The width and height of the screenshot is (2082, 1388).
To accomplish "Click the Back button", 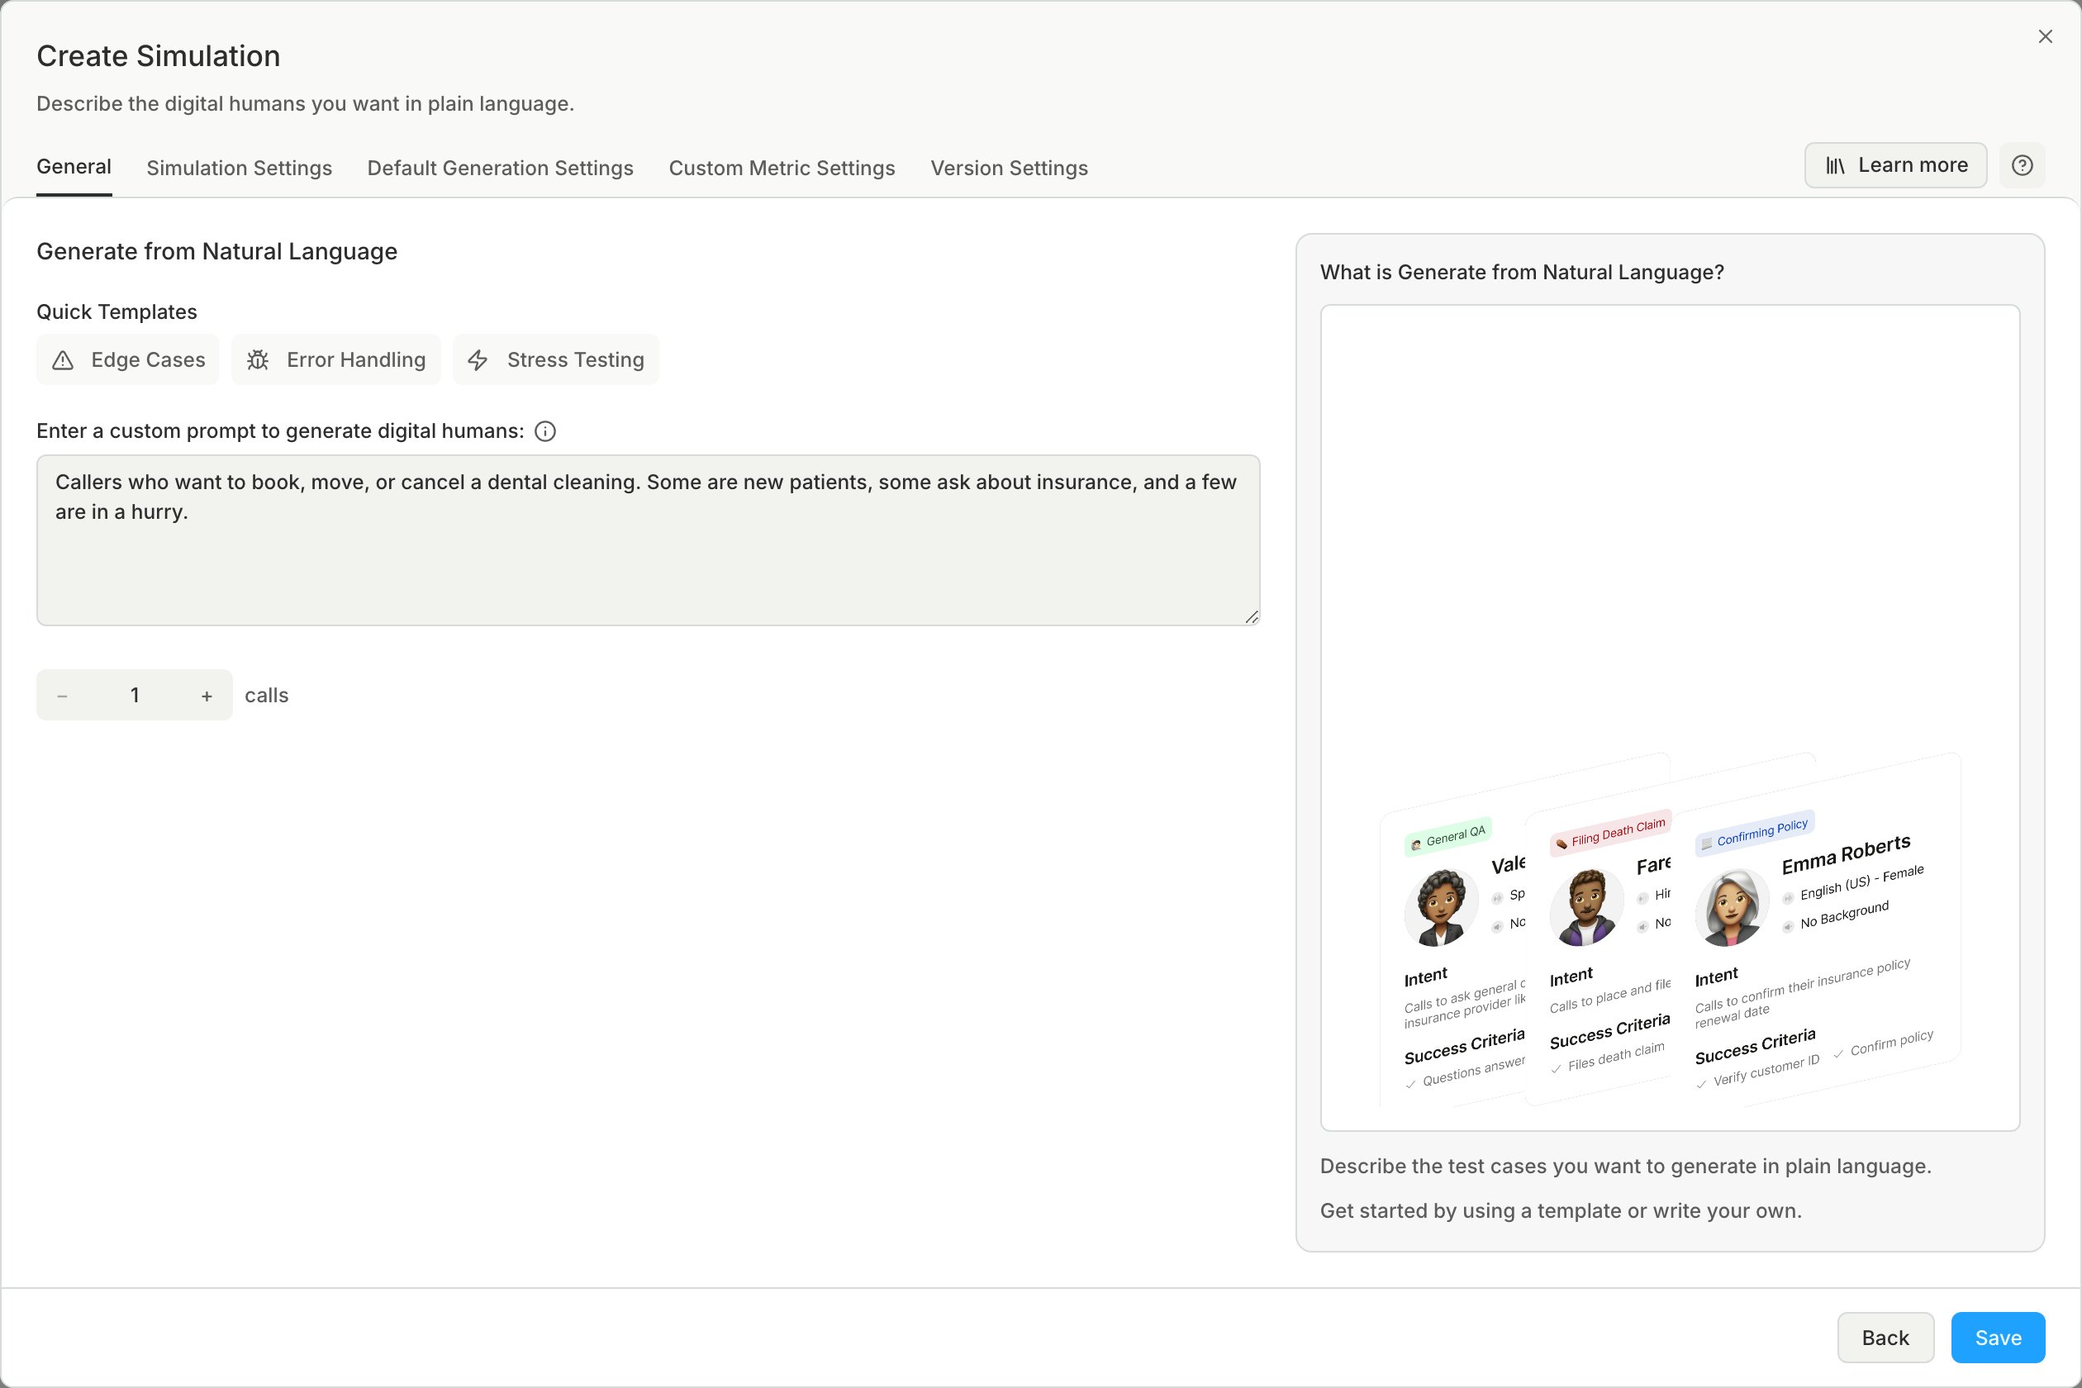I will tap(1885, 1338).
